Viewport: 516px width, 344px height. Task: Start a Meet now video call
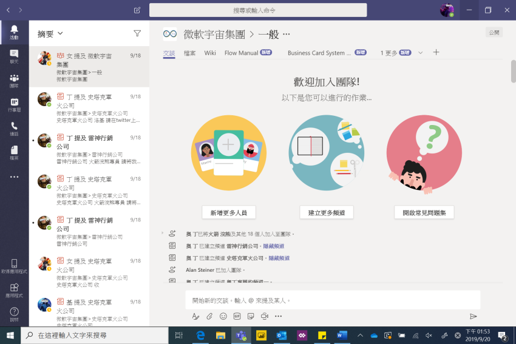pyautogui.click(x=265, y=316)
